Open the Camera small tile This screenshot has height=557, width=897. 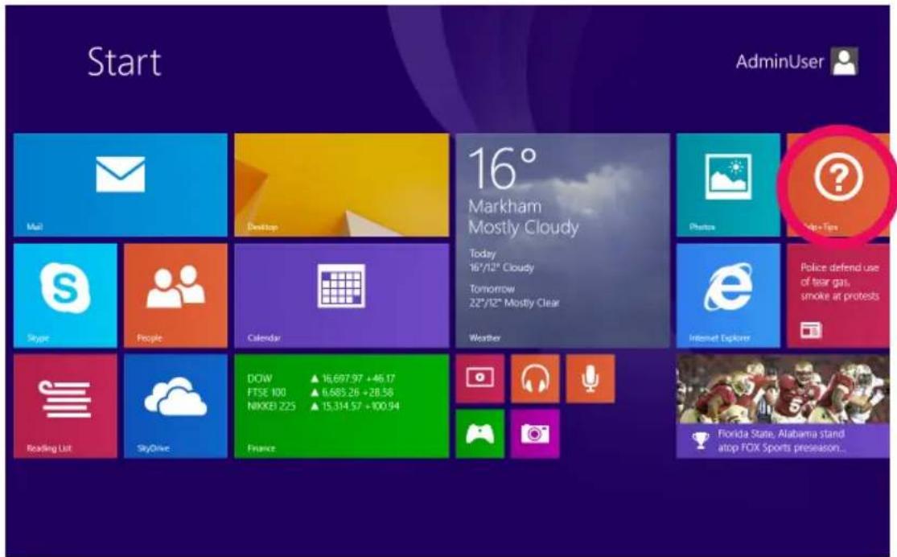(535, 434)
